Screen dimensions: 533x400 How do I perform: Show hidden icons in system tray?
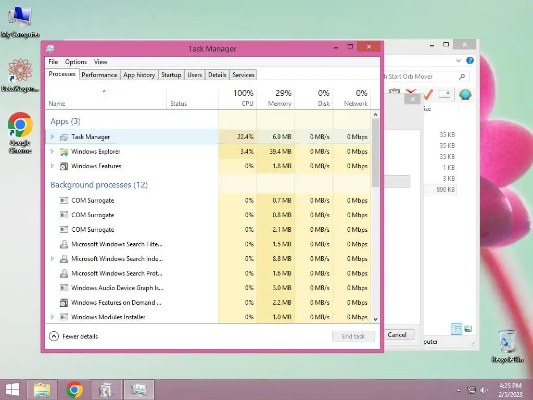click(x=459, y=390)
